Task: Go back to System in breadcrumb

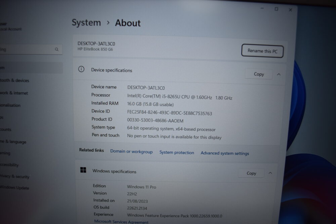Action: pyautogui.click(x=86, y=23)
